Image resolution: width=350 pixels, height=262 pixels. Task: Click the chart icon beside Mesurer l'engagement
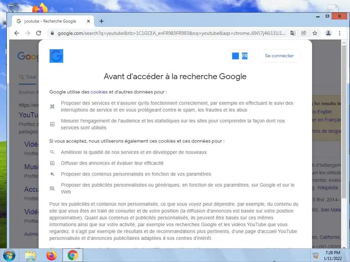(52, 124)
